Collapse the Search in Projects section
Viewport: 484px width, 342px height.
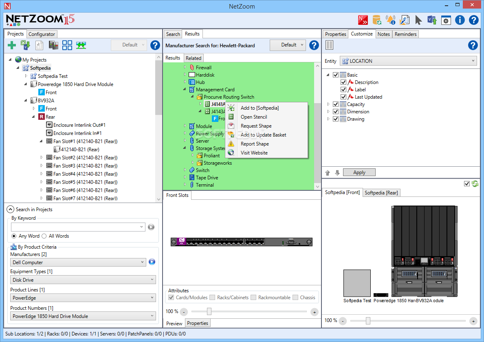pos(10,210)
